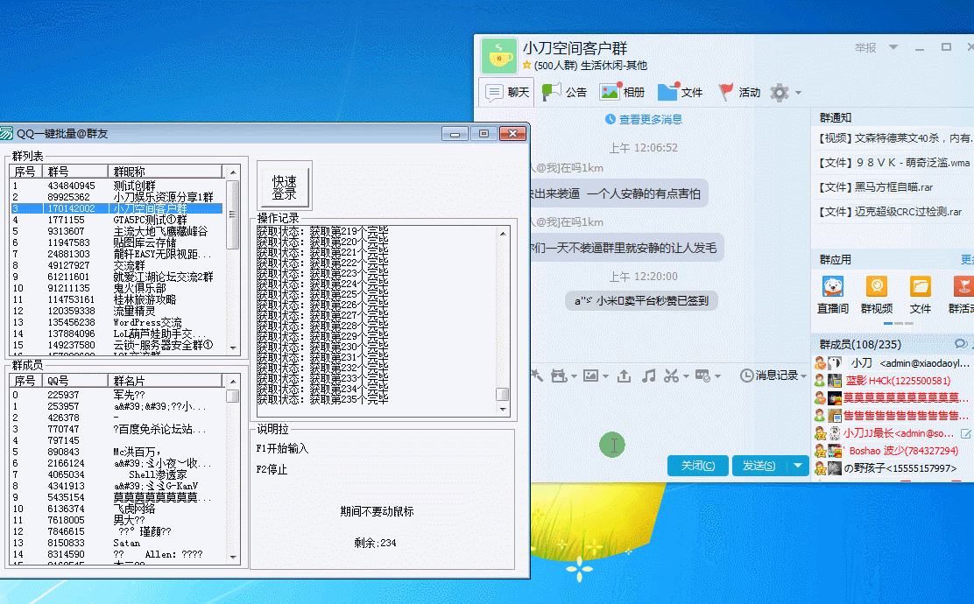Click the clock icon of 消息记录

(746, 376)
